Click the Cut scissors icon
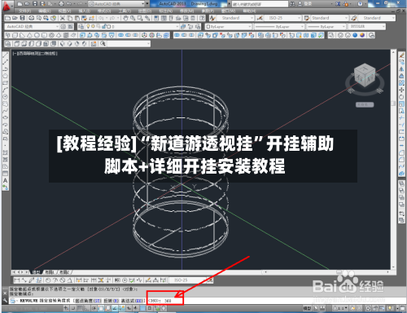 [63, 18]
